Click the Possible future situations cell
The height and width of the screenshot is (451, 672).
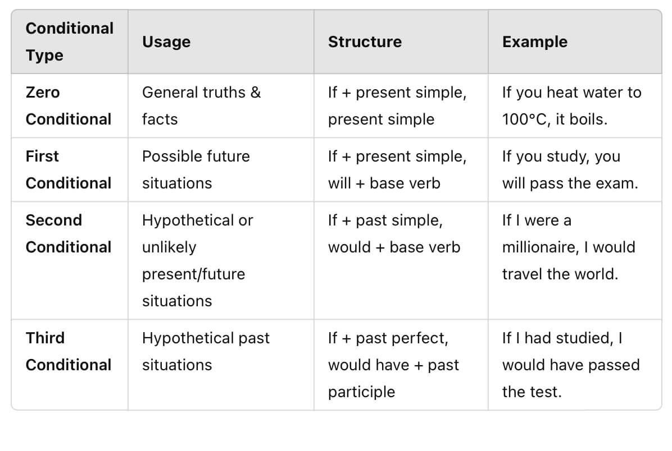(196, 169)
